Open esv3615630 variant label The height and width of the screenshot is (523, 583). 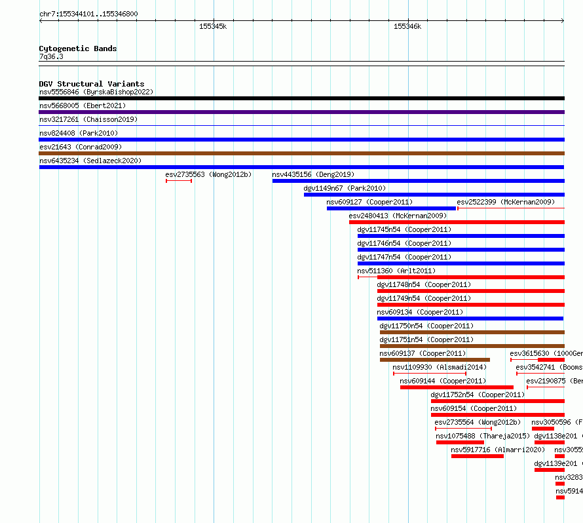click(x=546, y=353)
